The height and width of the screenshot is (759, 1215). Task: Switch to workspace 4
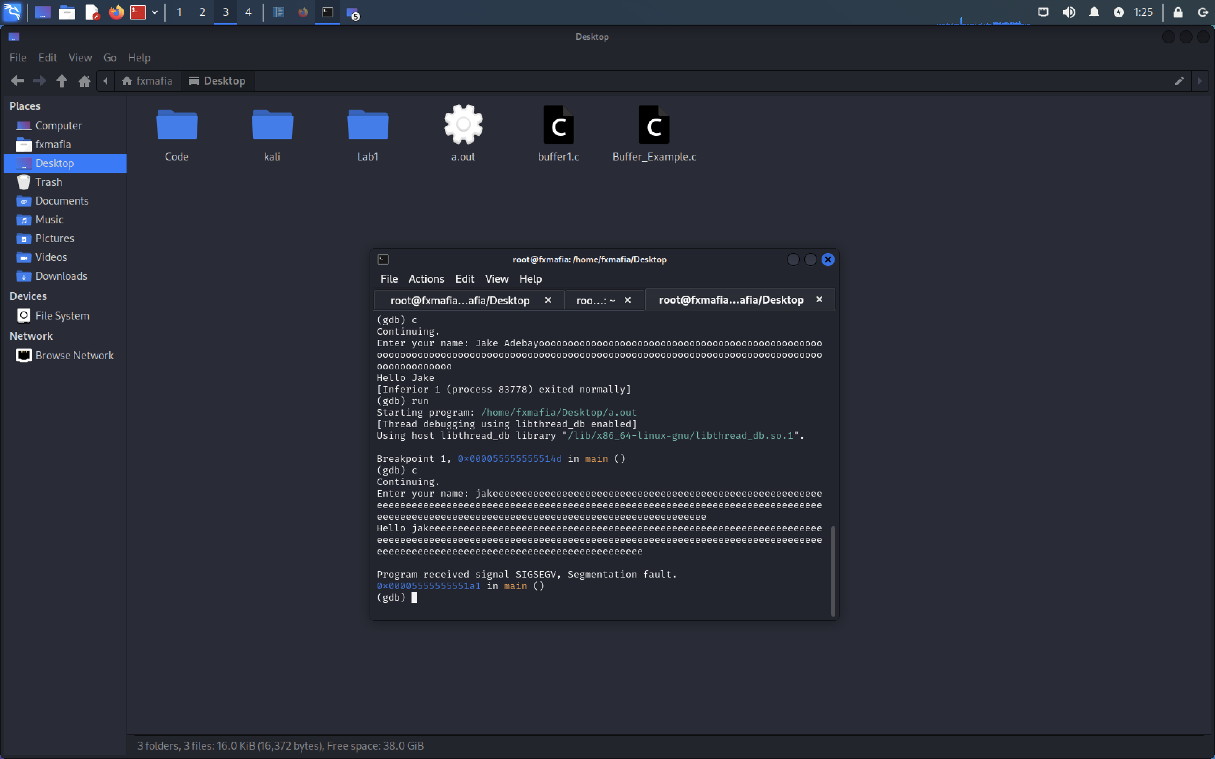click(x=248, y=12)
